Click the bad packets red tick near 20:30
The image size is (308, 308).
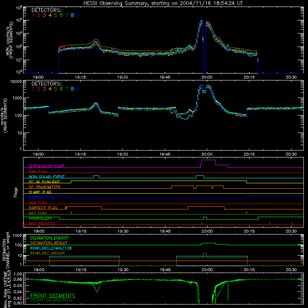pos(292,223)
